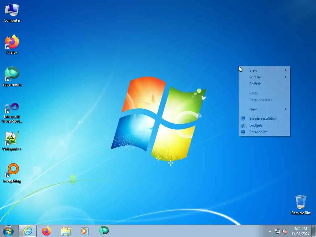Click the Screen resolution monitor icon
Viewport: 316px width, 237px height.
243,118
